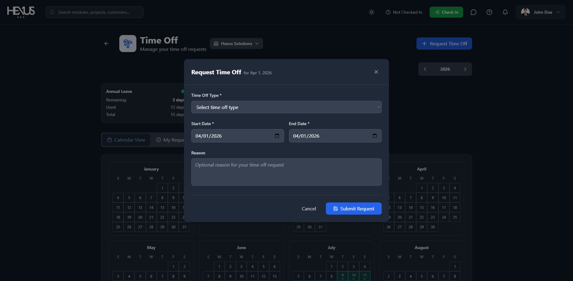Viewport: 573px width, 281px height.
Task: Open the Hexus Solutions company selector
Action: 236,44
